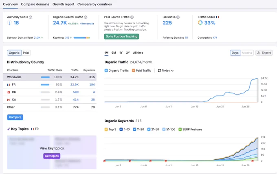The height and width of the screenshot is (174, 277).
Task: Switch chart to Days view
Action: pyautogui.click(x=235, y=53)
